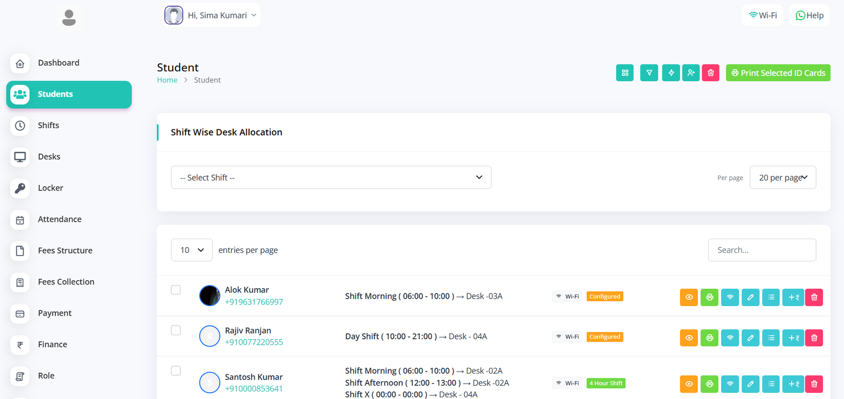Click the add student icon button
The width and height of the screenshot is (844, 399).
click(690, 73)
